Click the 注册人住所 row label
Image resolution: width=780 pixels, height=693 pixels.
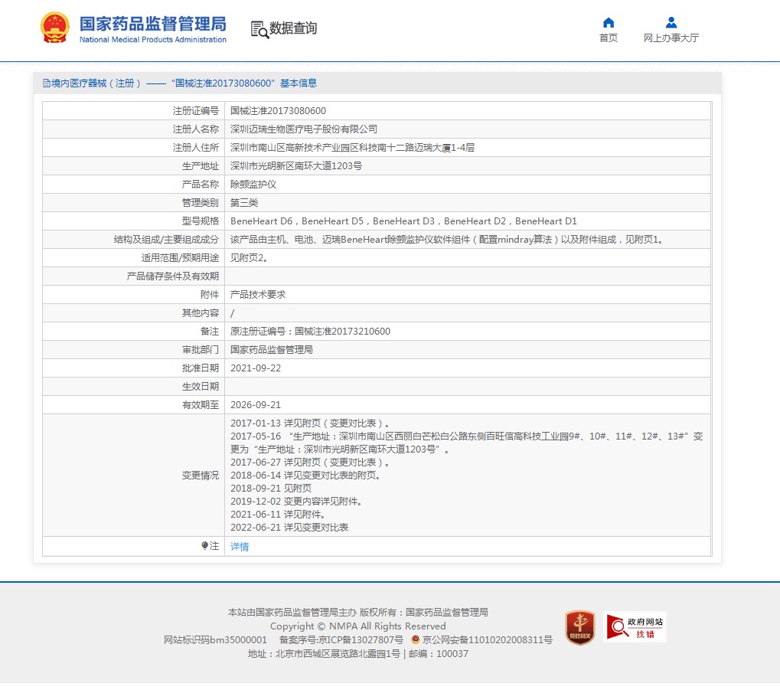(195, 148)
